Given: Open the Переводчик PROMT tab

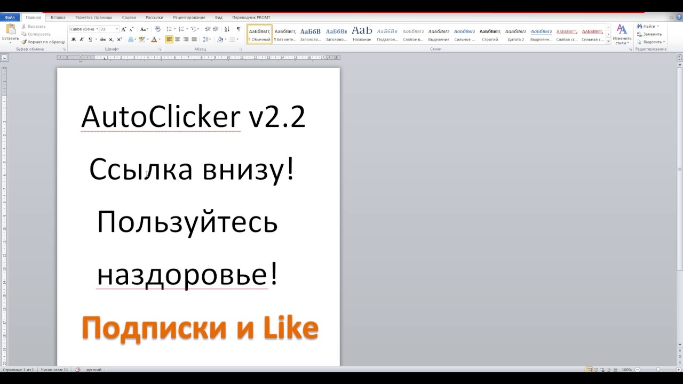Looking at the screenshot, I should tap(251, 18).
